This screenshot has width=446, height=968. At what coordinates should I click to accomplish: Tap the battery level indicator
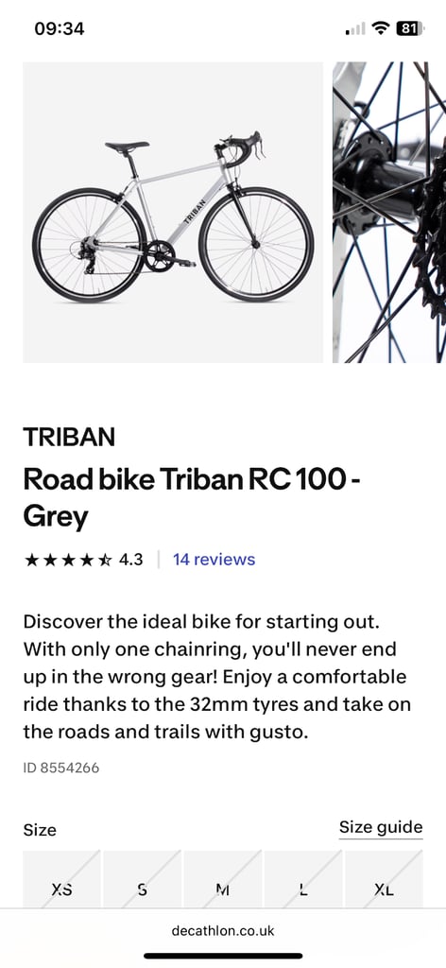[409, 28]
